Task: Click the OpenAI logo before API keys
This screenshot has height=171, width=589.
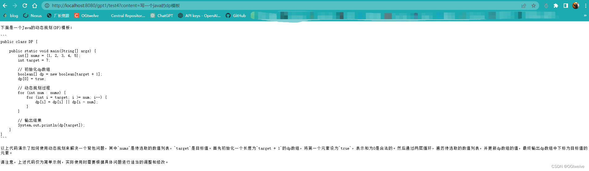Action: 180,15
